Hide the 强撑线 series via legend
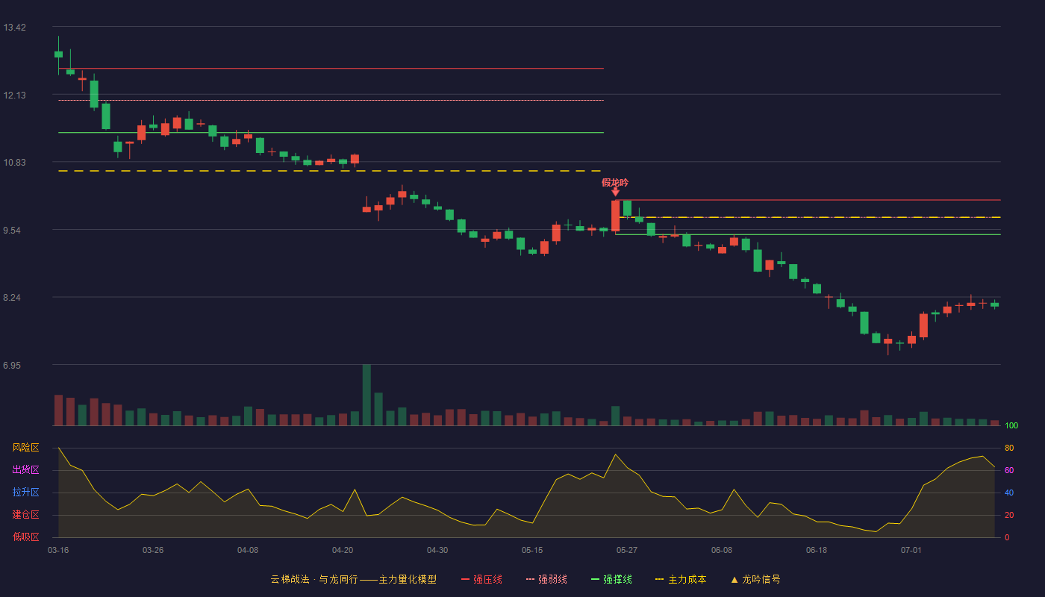Image resolution: width=1045 pixels, height=597 pixels. coord(611,579)
